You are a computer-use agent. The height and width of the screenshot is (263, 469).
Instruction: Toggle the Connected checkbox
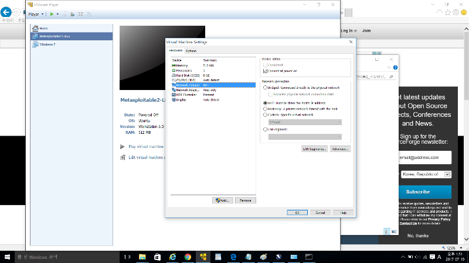click(x=265, y=65)
